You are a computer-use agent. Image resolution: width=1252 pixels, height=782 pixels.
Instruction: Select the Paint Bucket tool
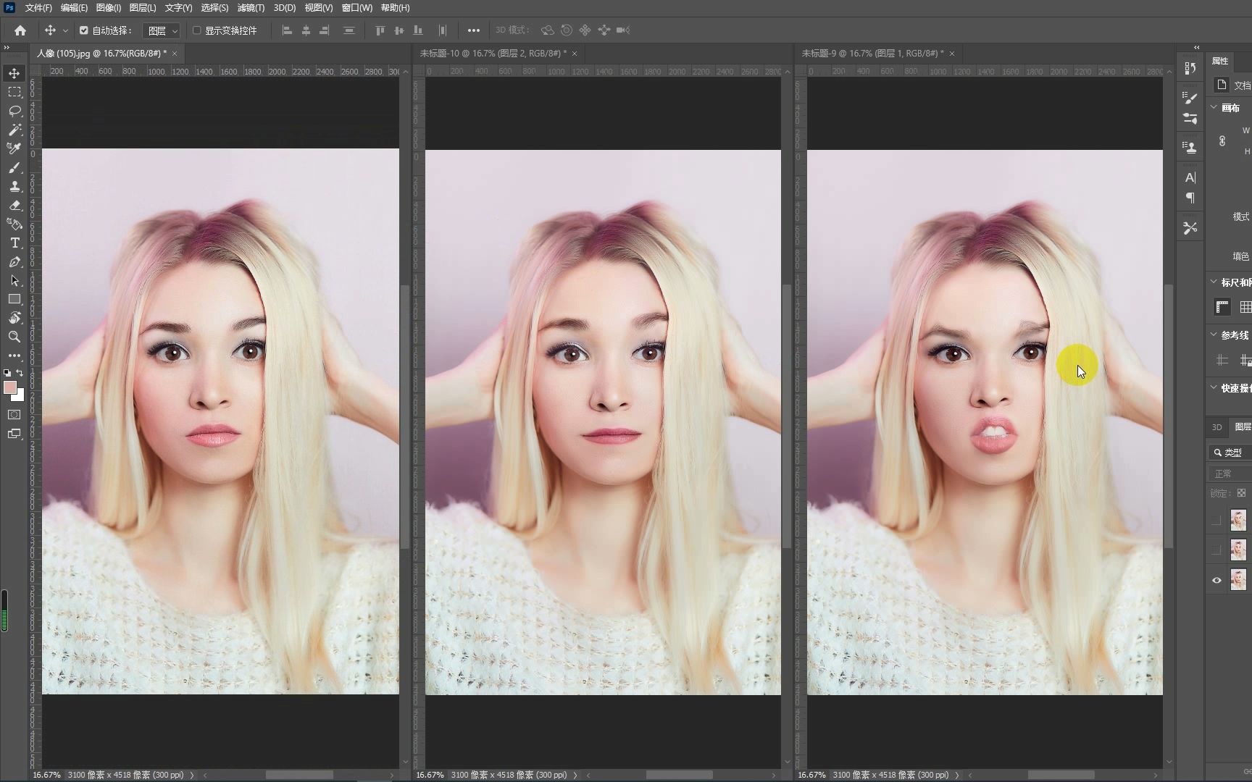pyautogui.click(x=14, y=224)
